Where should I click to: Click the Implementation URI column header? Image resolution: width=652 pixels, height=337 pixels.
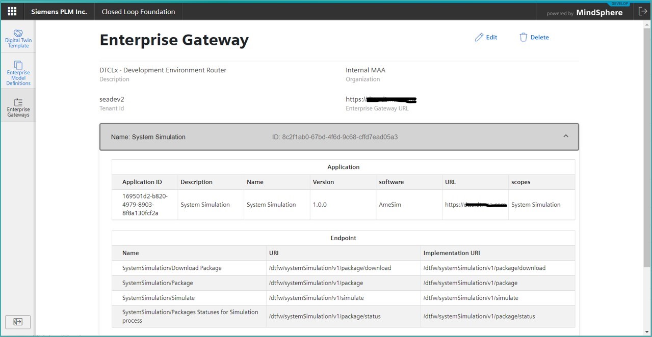click(x=452, y=253)
